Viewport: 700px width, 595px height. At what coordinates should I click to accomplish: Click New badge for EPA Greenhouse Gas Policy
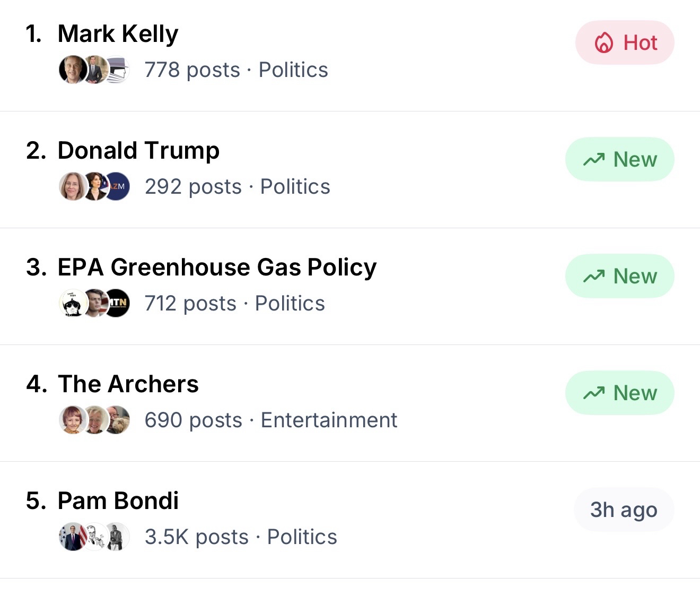pos(619,277)
